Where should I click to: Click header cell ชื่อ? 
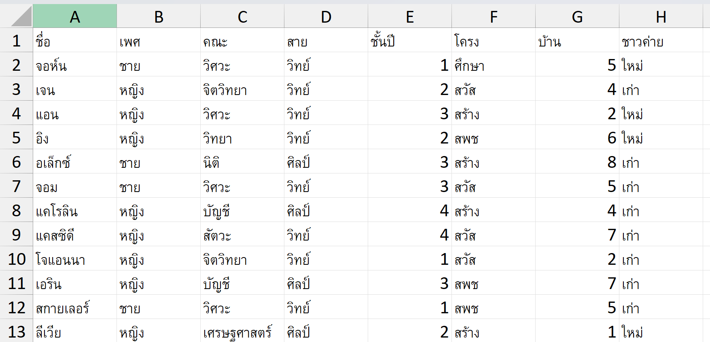pyautogui.click(x=75, y=40)
